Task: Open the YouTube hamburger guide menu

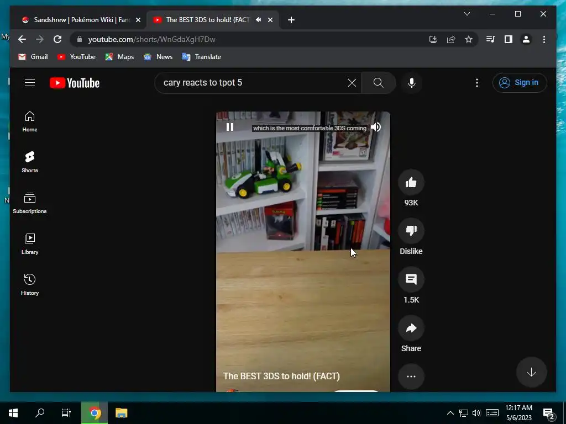Action: tap(30, 83)
